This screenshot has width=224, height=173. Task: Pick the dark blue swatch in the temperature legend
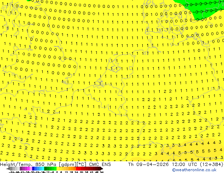click(x=33, y=169)
